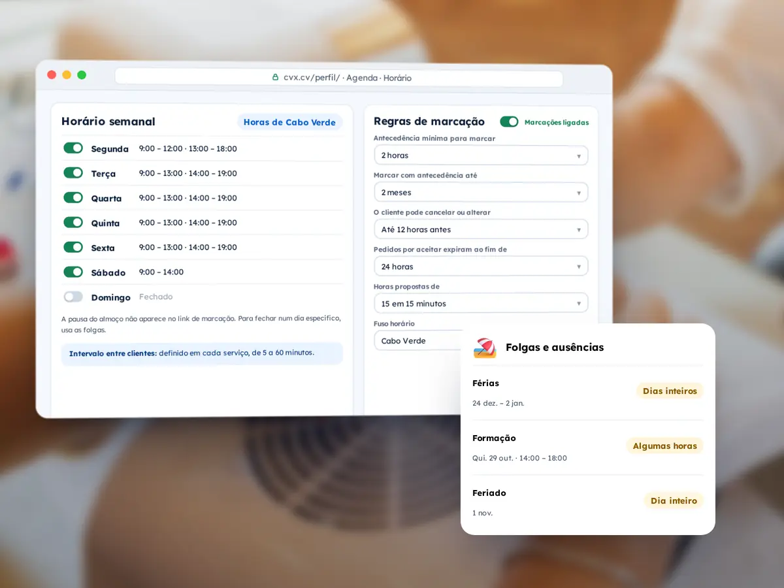Disable the Segunda schedule toggle
784x588 pixels.
(73, 148)
